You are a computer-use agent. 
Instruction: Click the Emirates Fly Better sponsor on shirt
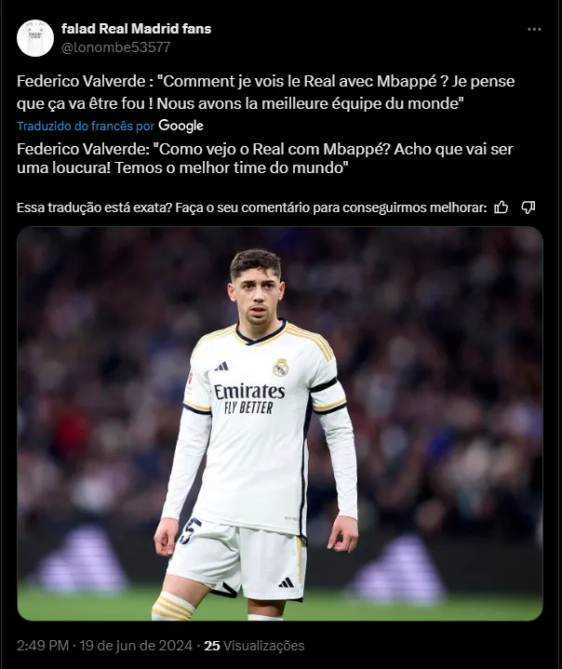(249, 399)
